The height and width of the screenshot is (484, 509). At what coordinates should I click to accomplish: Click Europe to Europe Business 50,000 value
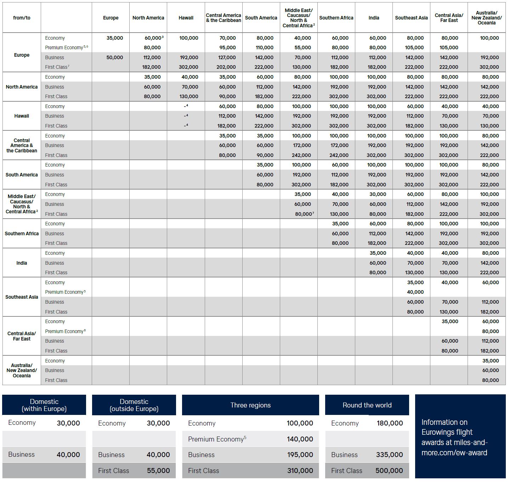click(x=115, y=57)
